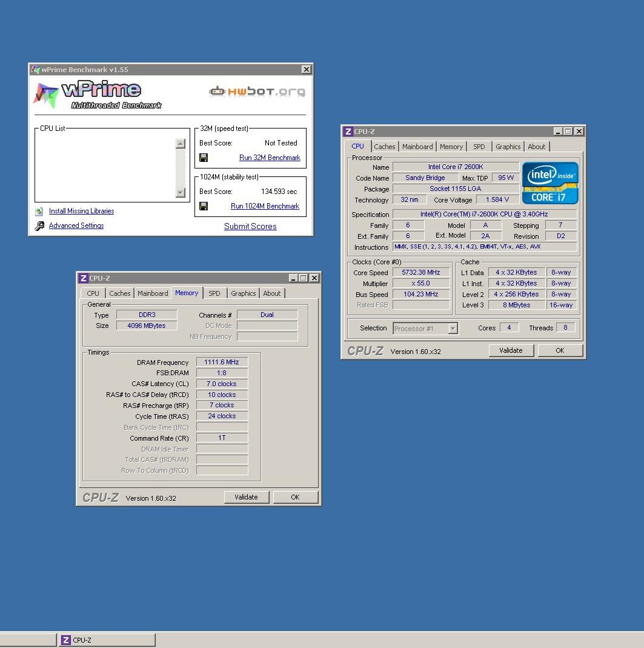Click the Cycle Time 24 clocks value
The image size is (644, 648).
pyautogui.click(x=222, y=416)
